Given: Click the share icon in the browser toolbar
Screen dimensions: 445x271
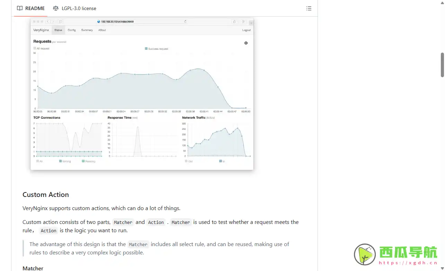Looking at the screenshot, I should (x=234, y=21).
